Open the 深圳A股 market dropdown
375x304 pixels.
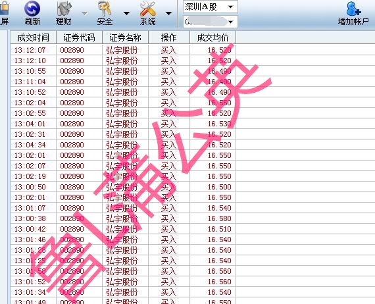(211, 7)
